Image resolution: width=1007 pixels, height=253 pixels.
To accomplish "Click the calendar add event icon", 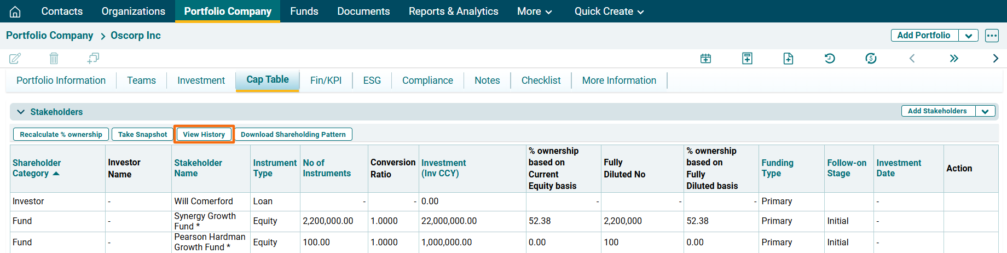I will click(705, 58).
